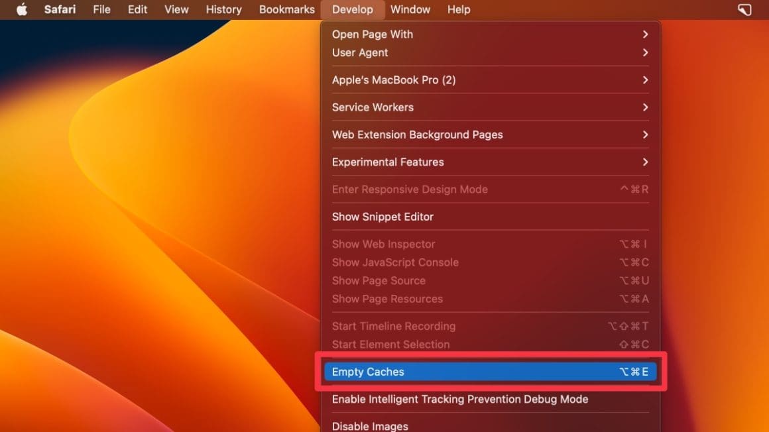Open the Edit menu
Viewport: 769px width, 432px height.
click(x=137, y=9)
